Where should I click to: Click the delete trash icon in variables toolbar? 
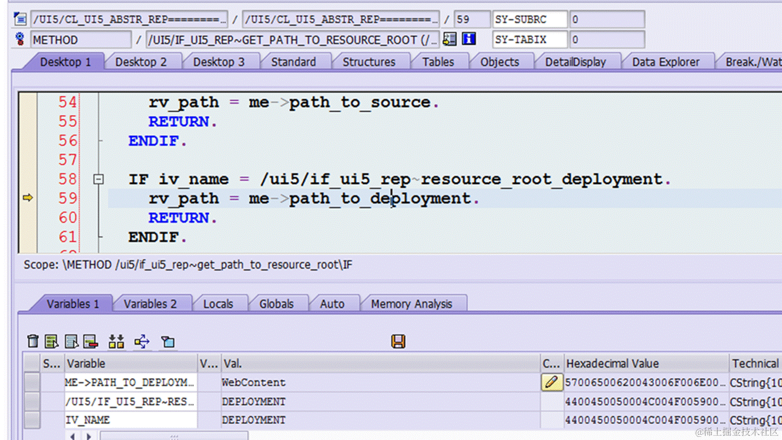(x=33, y=341)
